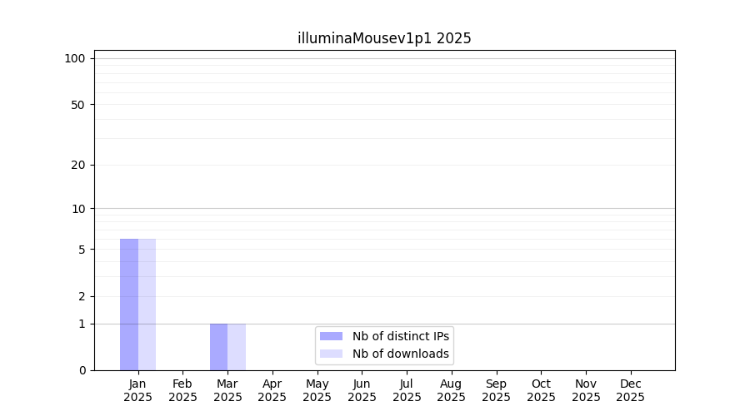Click the 50 tick on the y-axis
Viewport: 750px width, 416px height.
pyautogui.click(x=77, y=105)
